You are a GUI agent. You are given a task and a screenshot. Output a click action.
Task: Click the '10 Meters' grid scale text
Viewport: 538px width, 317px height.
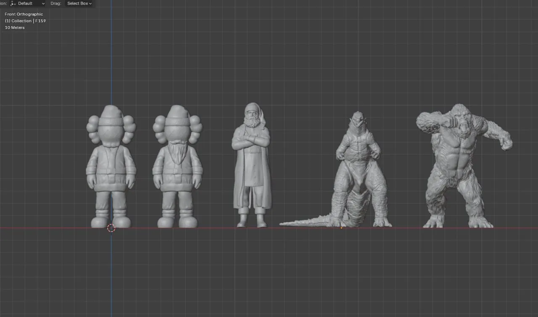click(15, 28)
